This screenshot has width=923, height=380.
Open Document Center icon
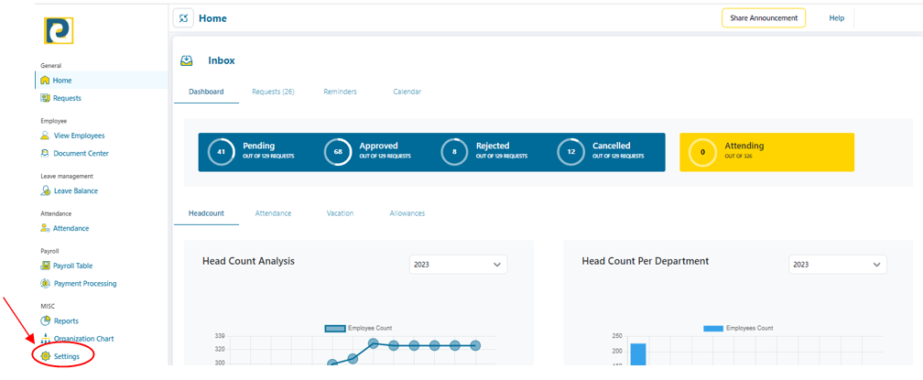coord(45,154)
